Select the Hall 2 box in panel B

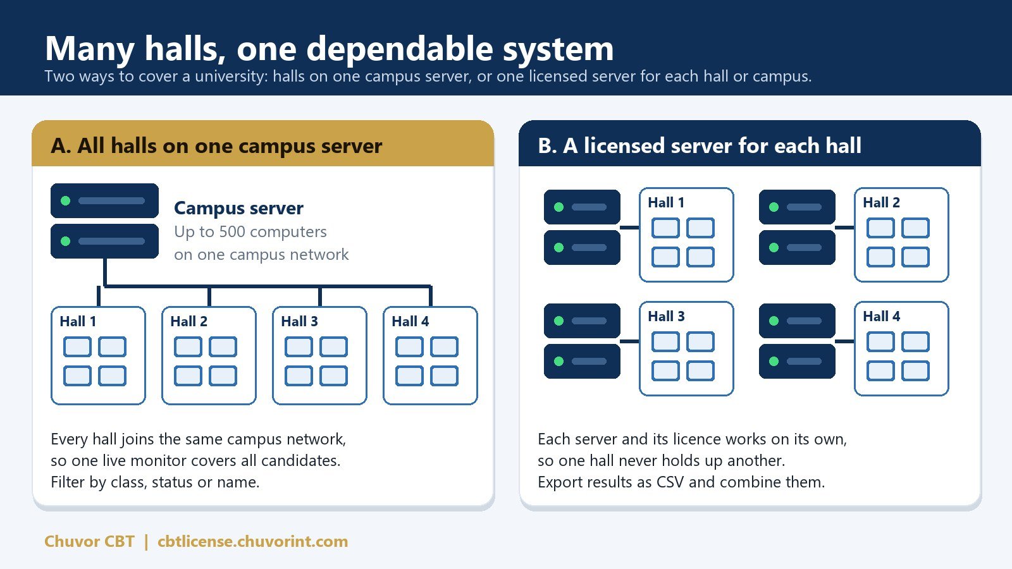pyautogui.click(x=901, y=235)
